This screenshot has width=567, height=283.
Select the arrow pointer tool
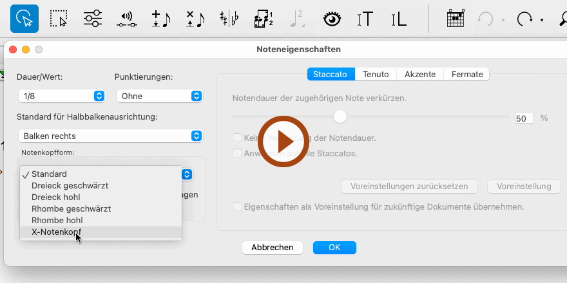click(x=24, y=19)
